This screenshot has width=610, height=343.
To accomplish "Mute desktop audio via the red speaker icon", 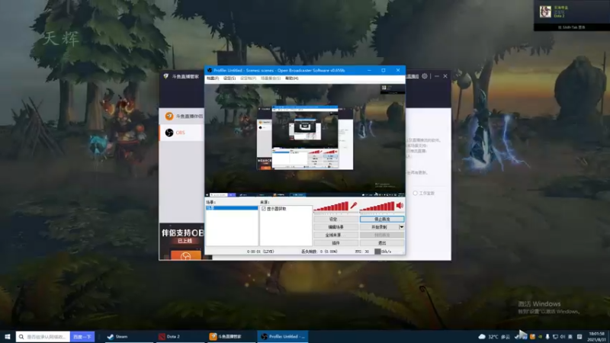I will tap(400, 206).
